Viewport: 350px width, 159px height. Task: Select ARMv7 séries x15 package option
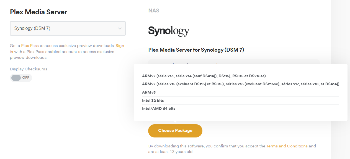[x=240, y=84]
